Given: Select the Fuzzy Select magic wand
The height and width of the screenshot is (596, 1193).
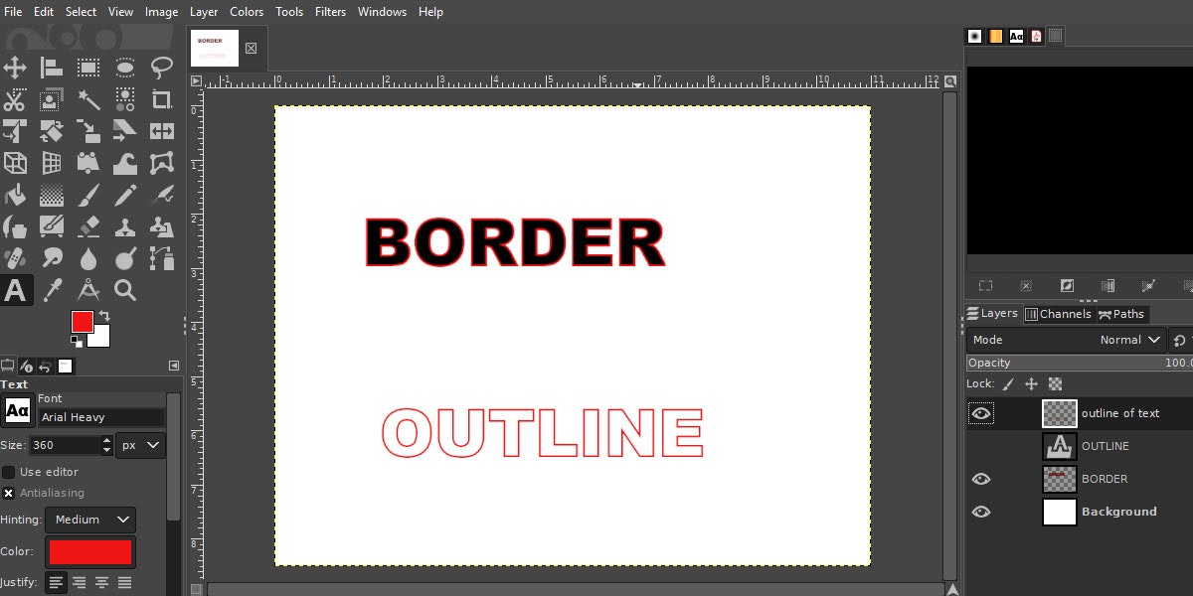Looking at the screenshot, I should pos(88,99).
